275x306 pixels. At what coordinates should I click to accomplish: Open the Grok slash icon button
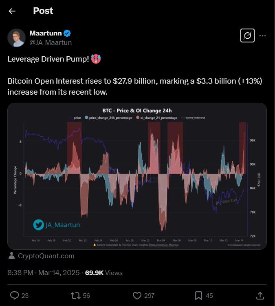247,35
